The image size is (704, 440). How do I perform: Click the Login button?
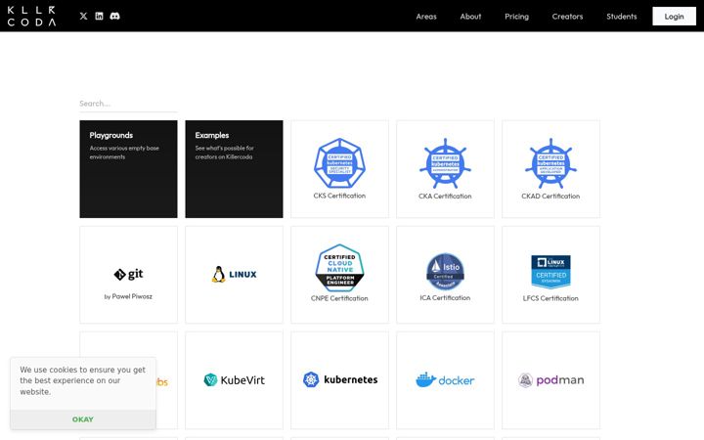(x=674, y=17)
